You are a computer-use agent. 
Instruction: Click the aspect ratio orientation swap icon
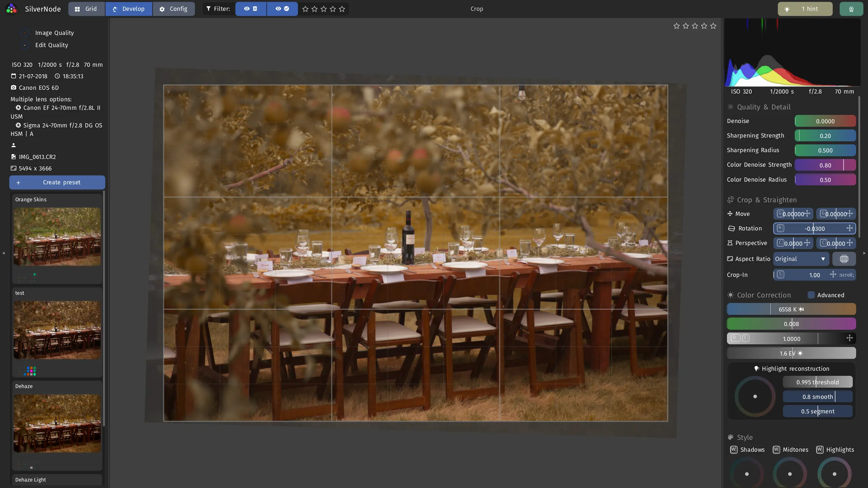click(x=844, y=259)
